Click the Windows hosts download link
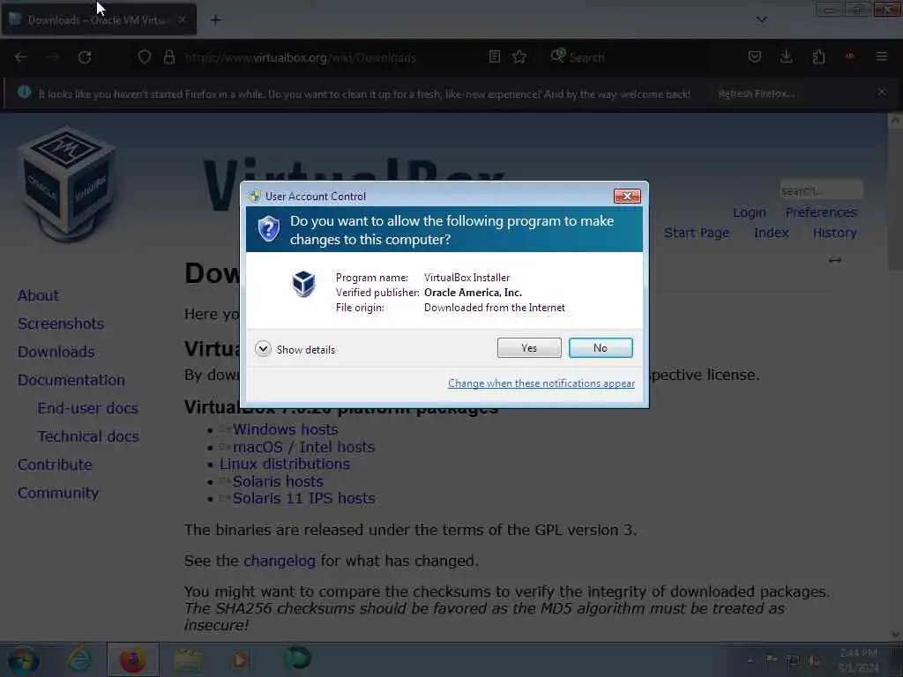The image size is (903, 677). [285, 429]
